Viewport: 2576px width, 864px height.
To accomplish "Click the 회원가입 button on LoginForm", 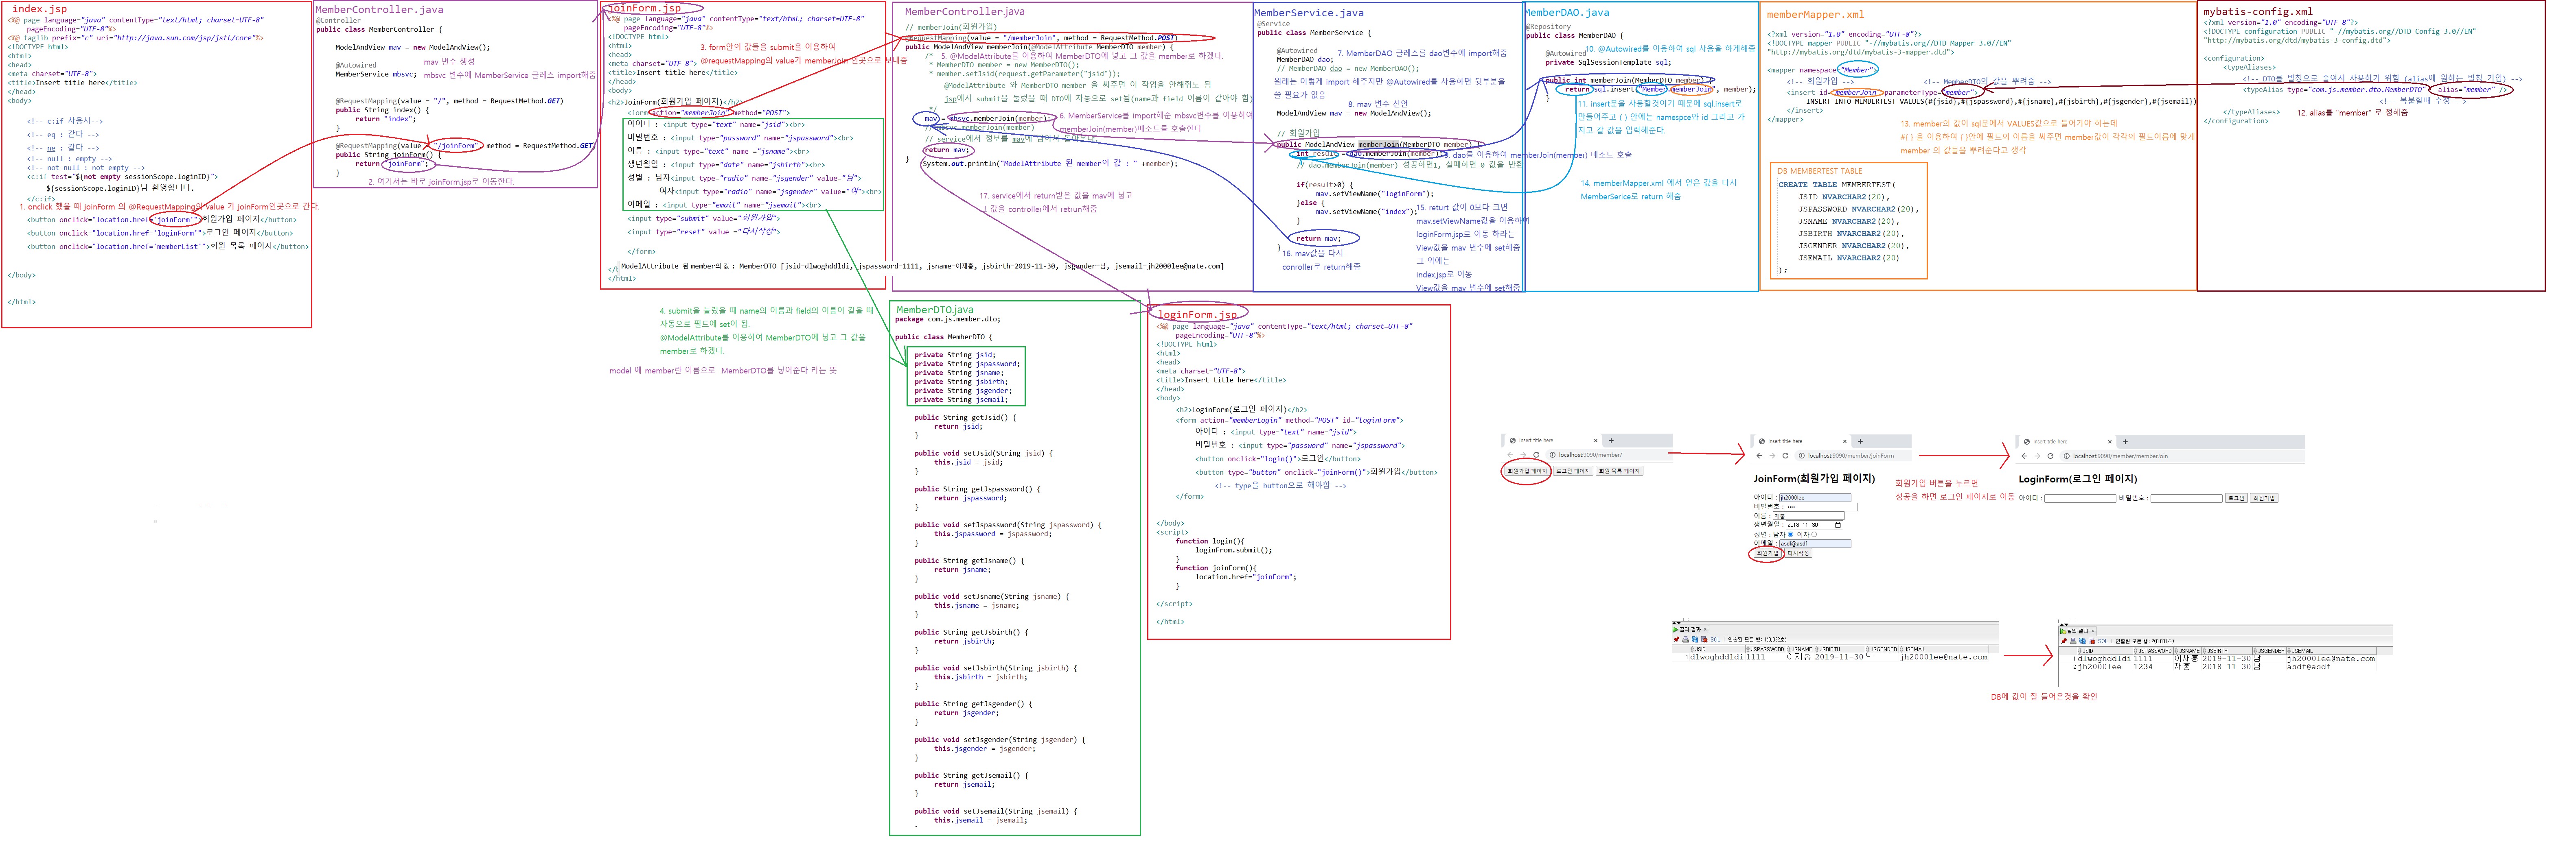I will tap(2264, 498).
